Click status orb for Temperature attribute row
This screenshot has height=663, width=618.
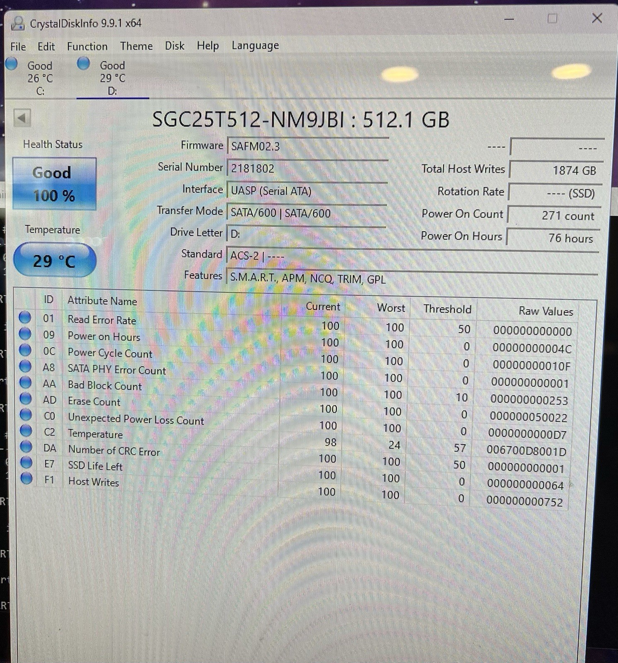(x=26, y=431)
